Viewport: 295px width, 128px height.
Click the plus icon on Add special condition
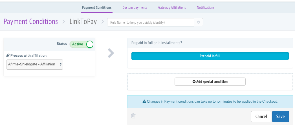click(194, 82)
